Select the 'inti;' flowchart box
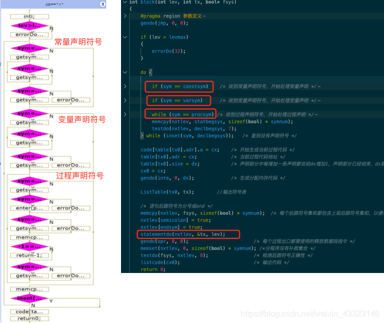The width and height of the screenshot is (384, 323). (x=30, y=16)
